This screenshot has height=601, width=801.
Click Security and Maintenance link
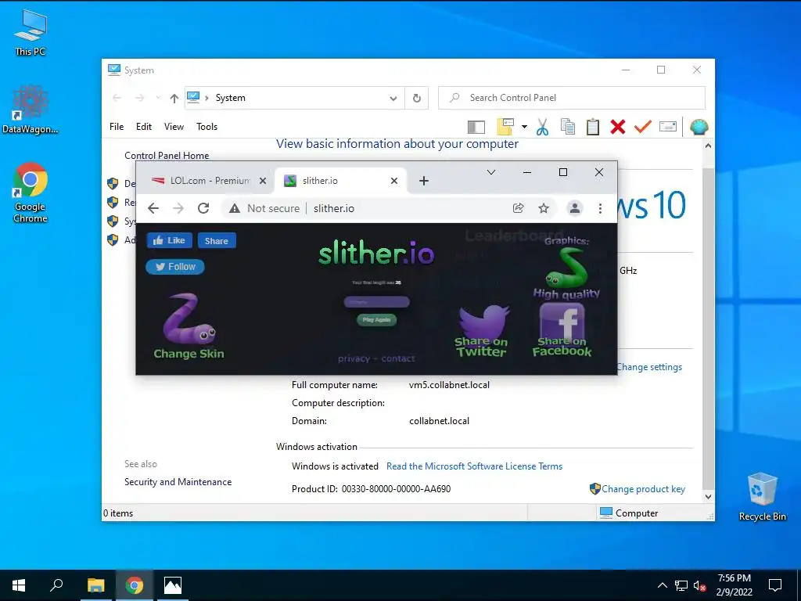pyautogui.click(x=178, y=482)
